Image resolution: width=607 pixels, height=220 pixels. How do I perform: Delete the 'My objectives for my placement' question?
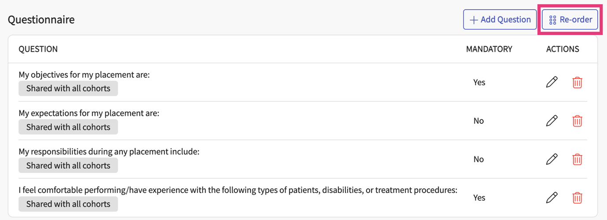(577, 82)
